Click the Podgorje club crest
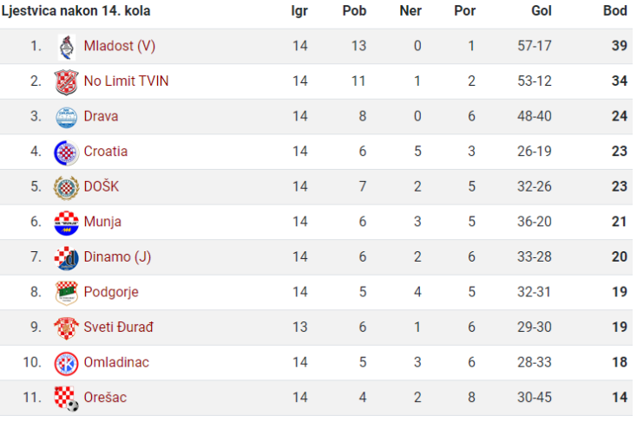643x421 pixels. [x=66, y=293]
